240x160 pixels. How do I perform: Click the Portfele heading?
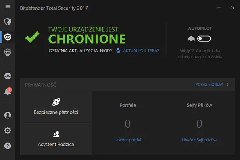click(x=128, y=105)
